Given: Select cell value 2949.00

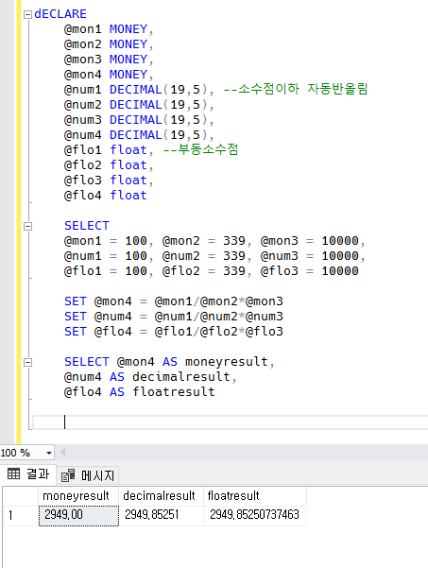Looking at the screenshot, I should point(78,515).
